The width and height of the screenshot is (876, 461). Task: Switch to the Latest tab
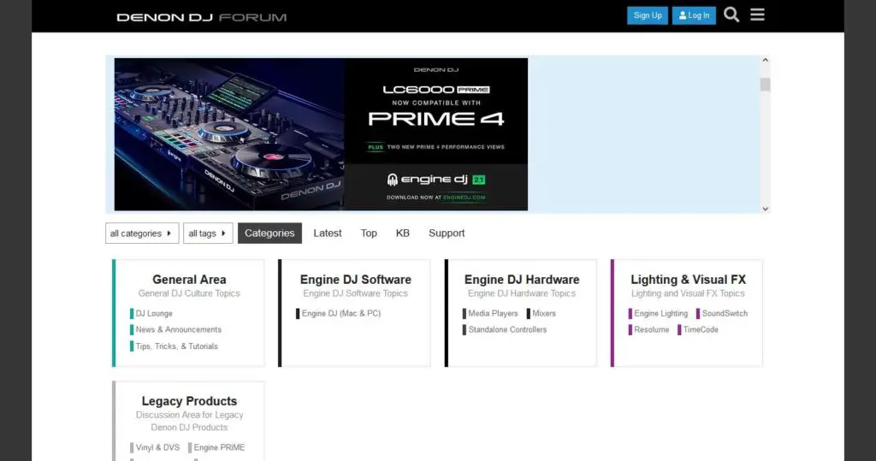(328, 233)
